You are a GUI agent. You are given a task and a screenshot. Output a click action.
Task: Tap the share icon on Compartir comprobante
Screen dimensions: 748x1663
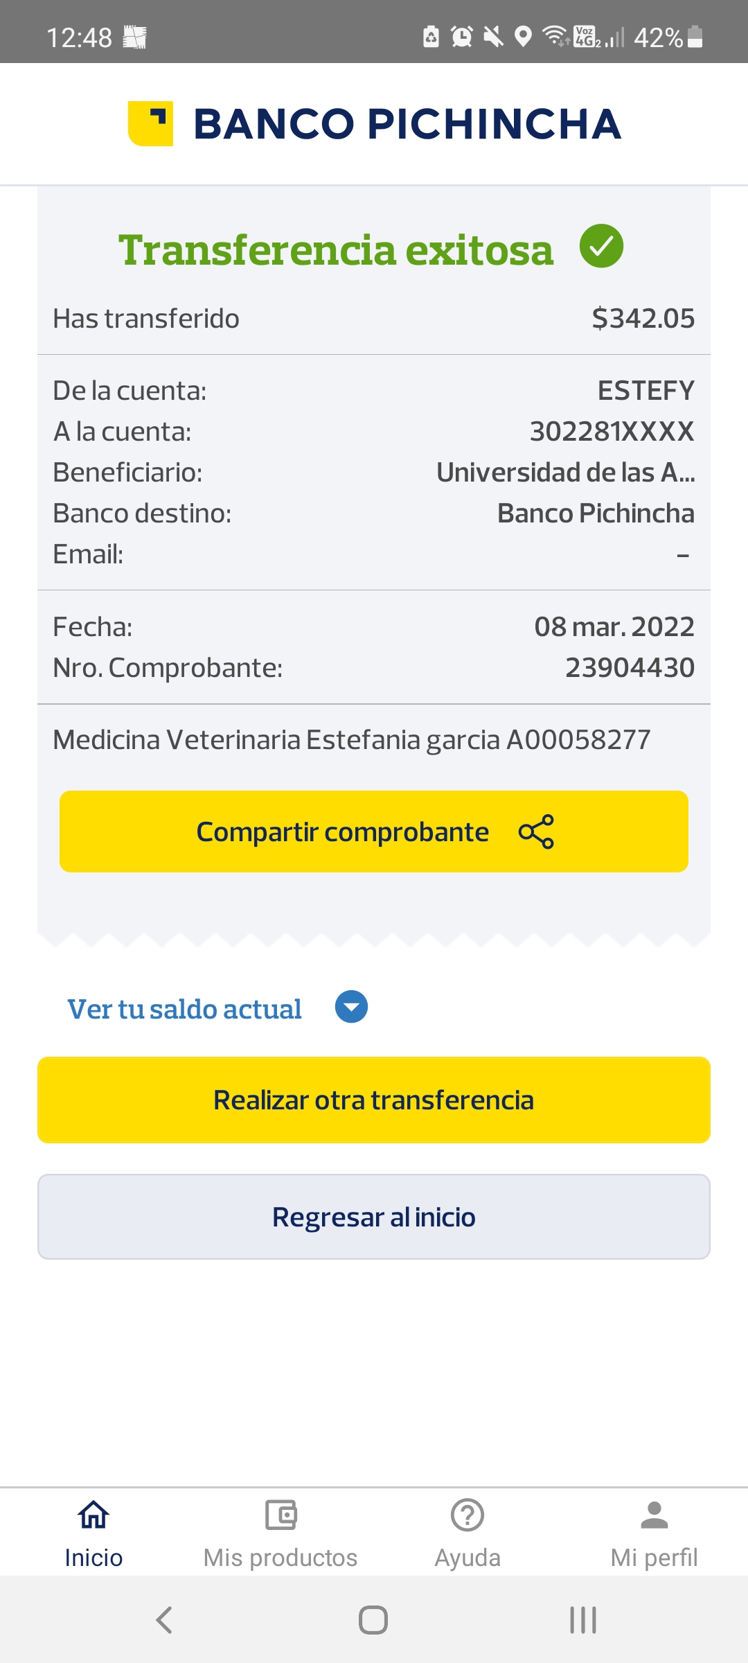point(536,831)
